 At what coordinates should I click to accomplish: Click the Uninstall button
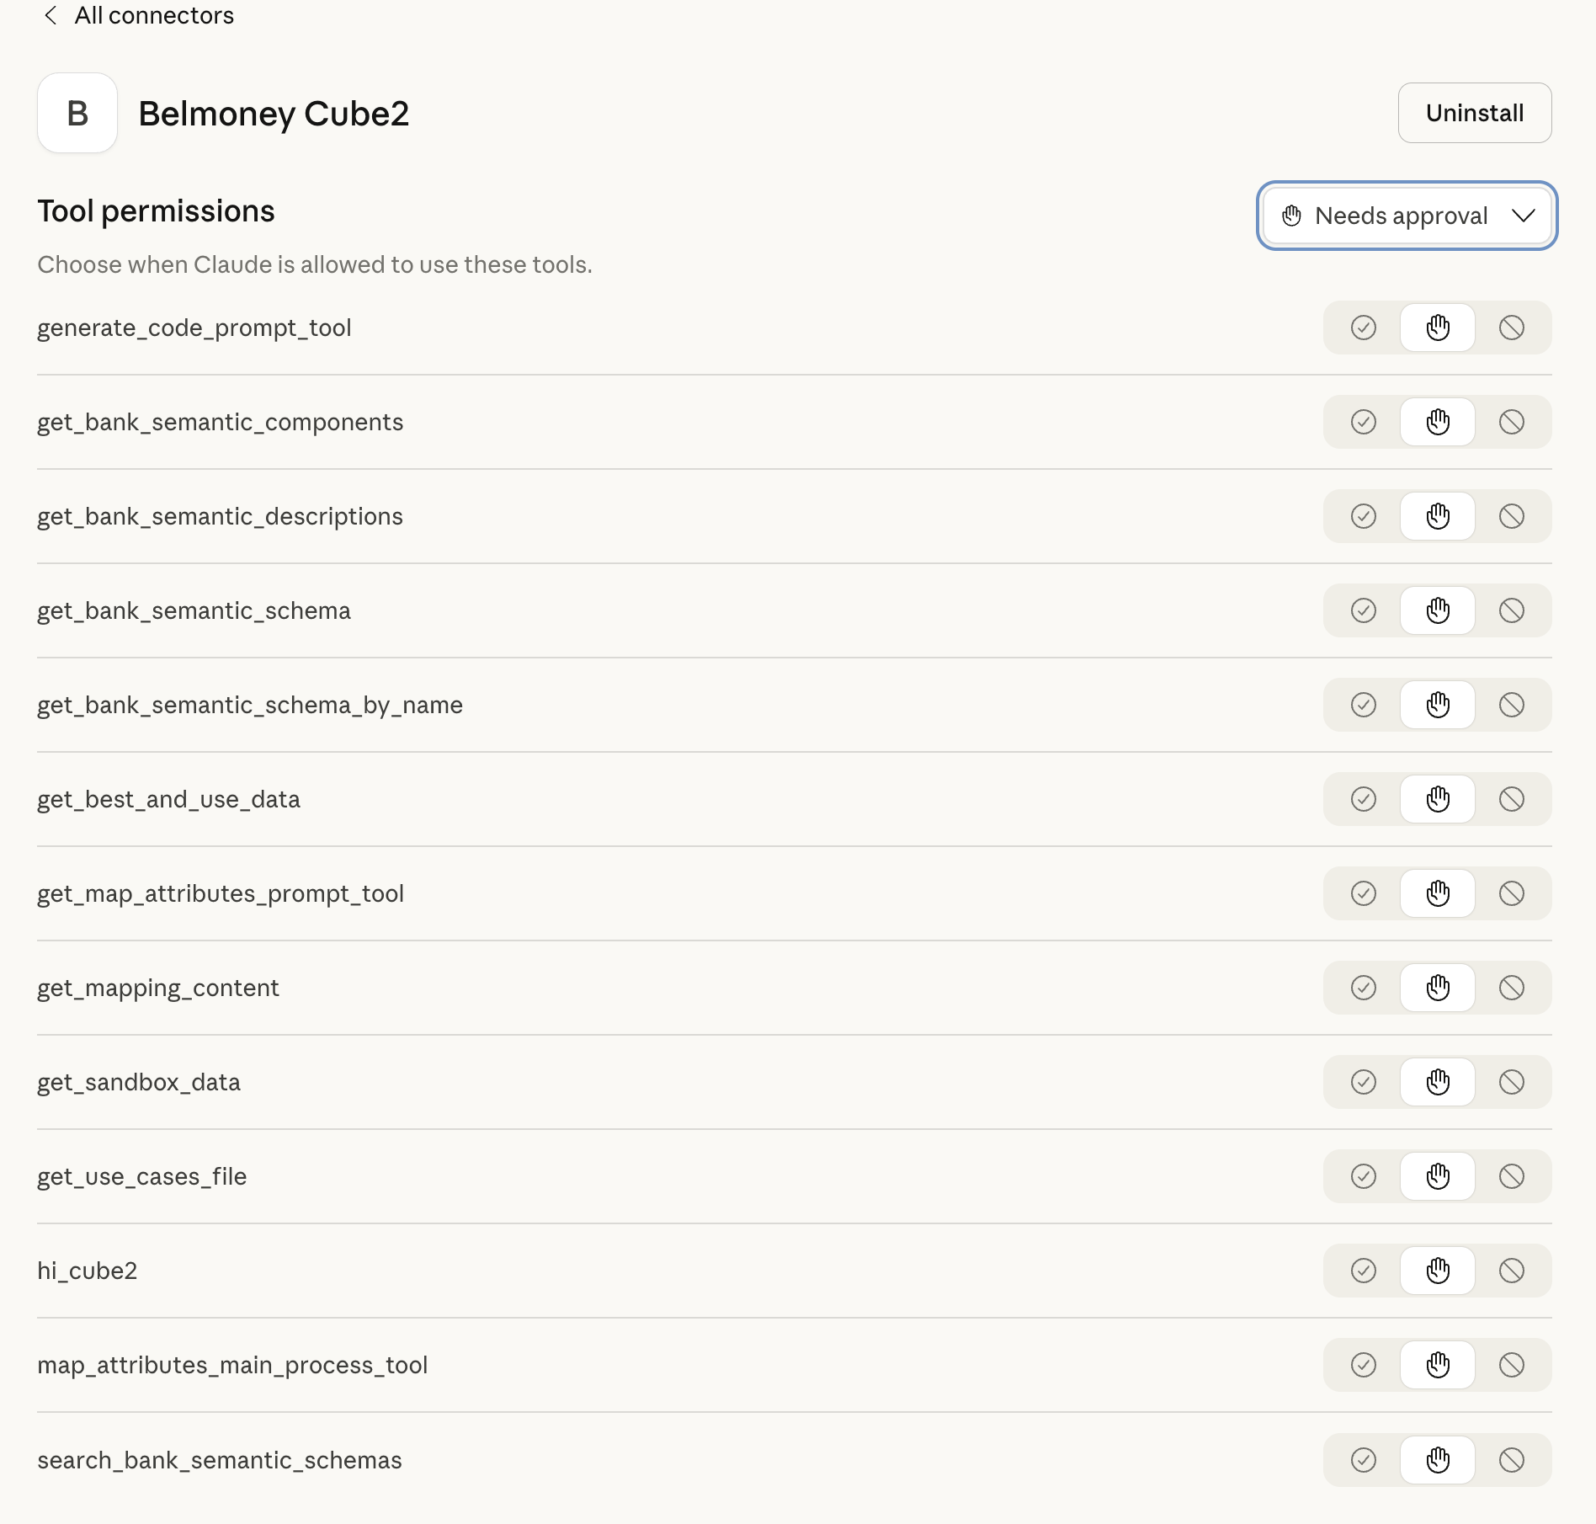1474,113
